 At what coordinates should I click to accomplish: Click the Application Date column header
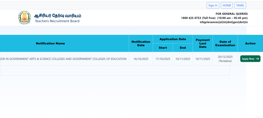173,39
